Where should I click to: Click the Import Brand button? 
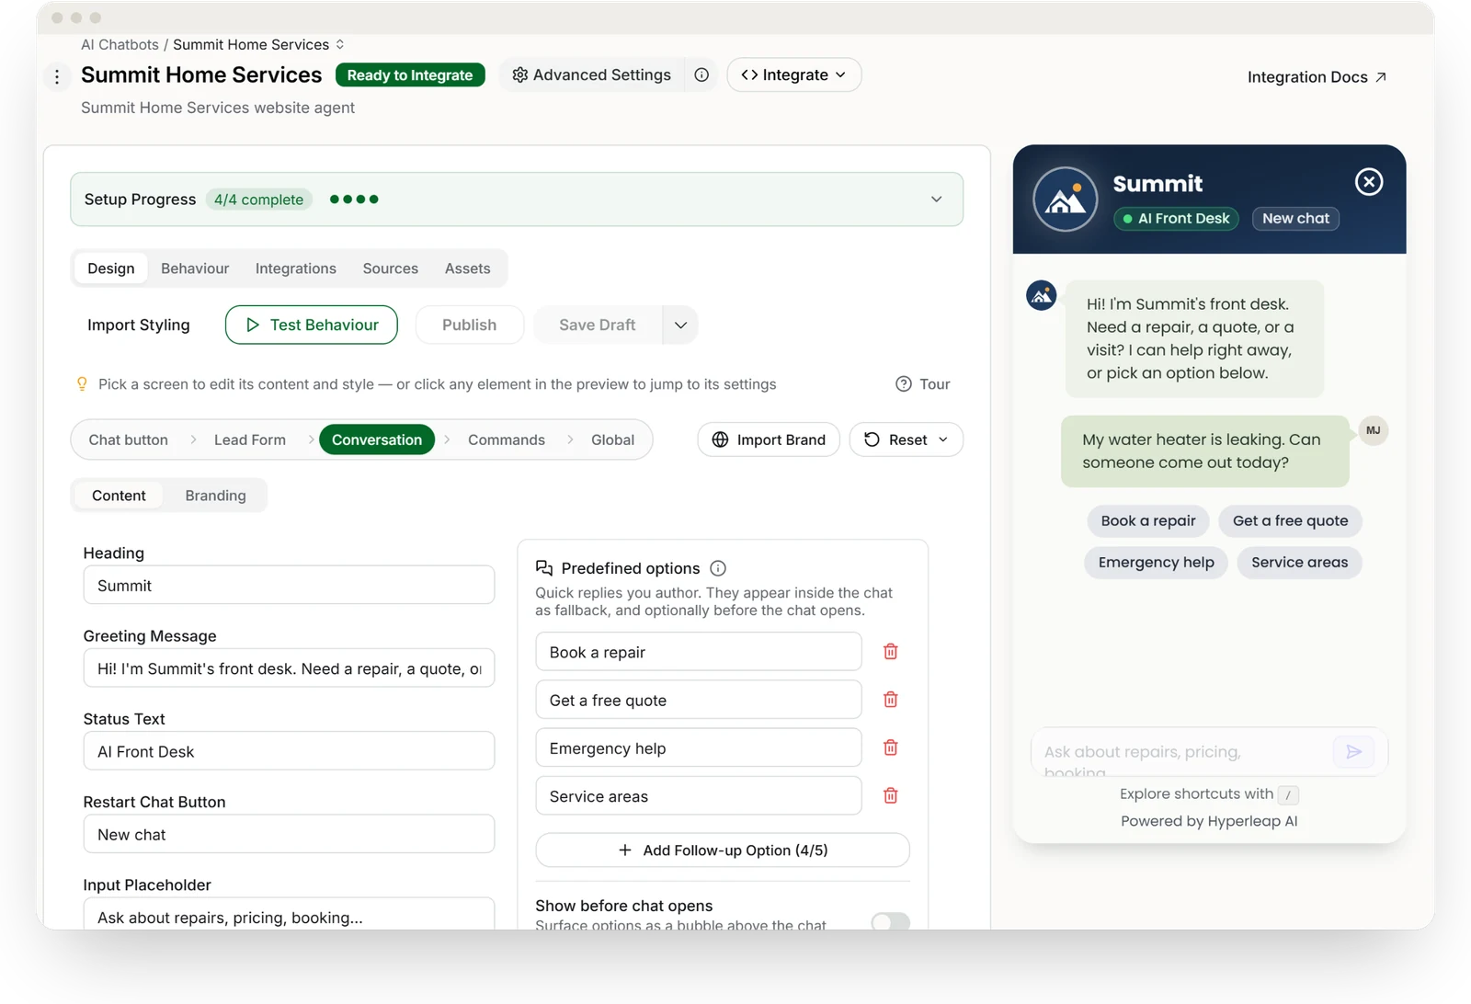point(769,440)
